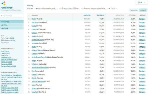Screen dimensions: 150x94
Task: Click Compara in the Vigo row
Action: click(x=142, y=71)
